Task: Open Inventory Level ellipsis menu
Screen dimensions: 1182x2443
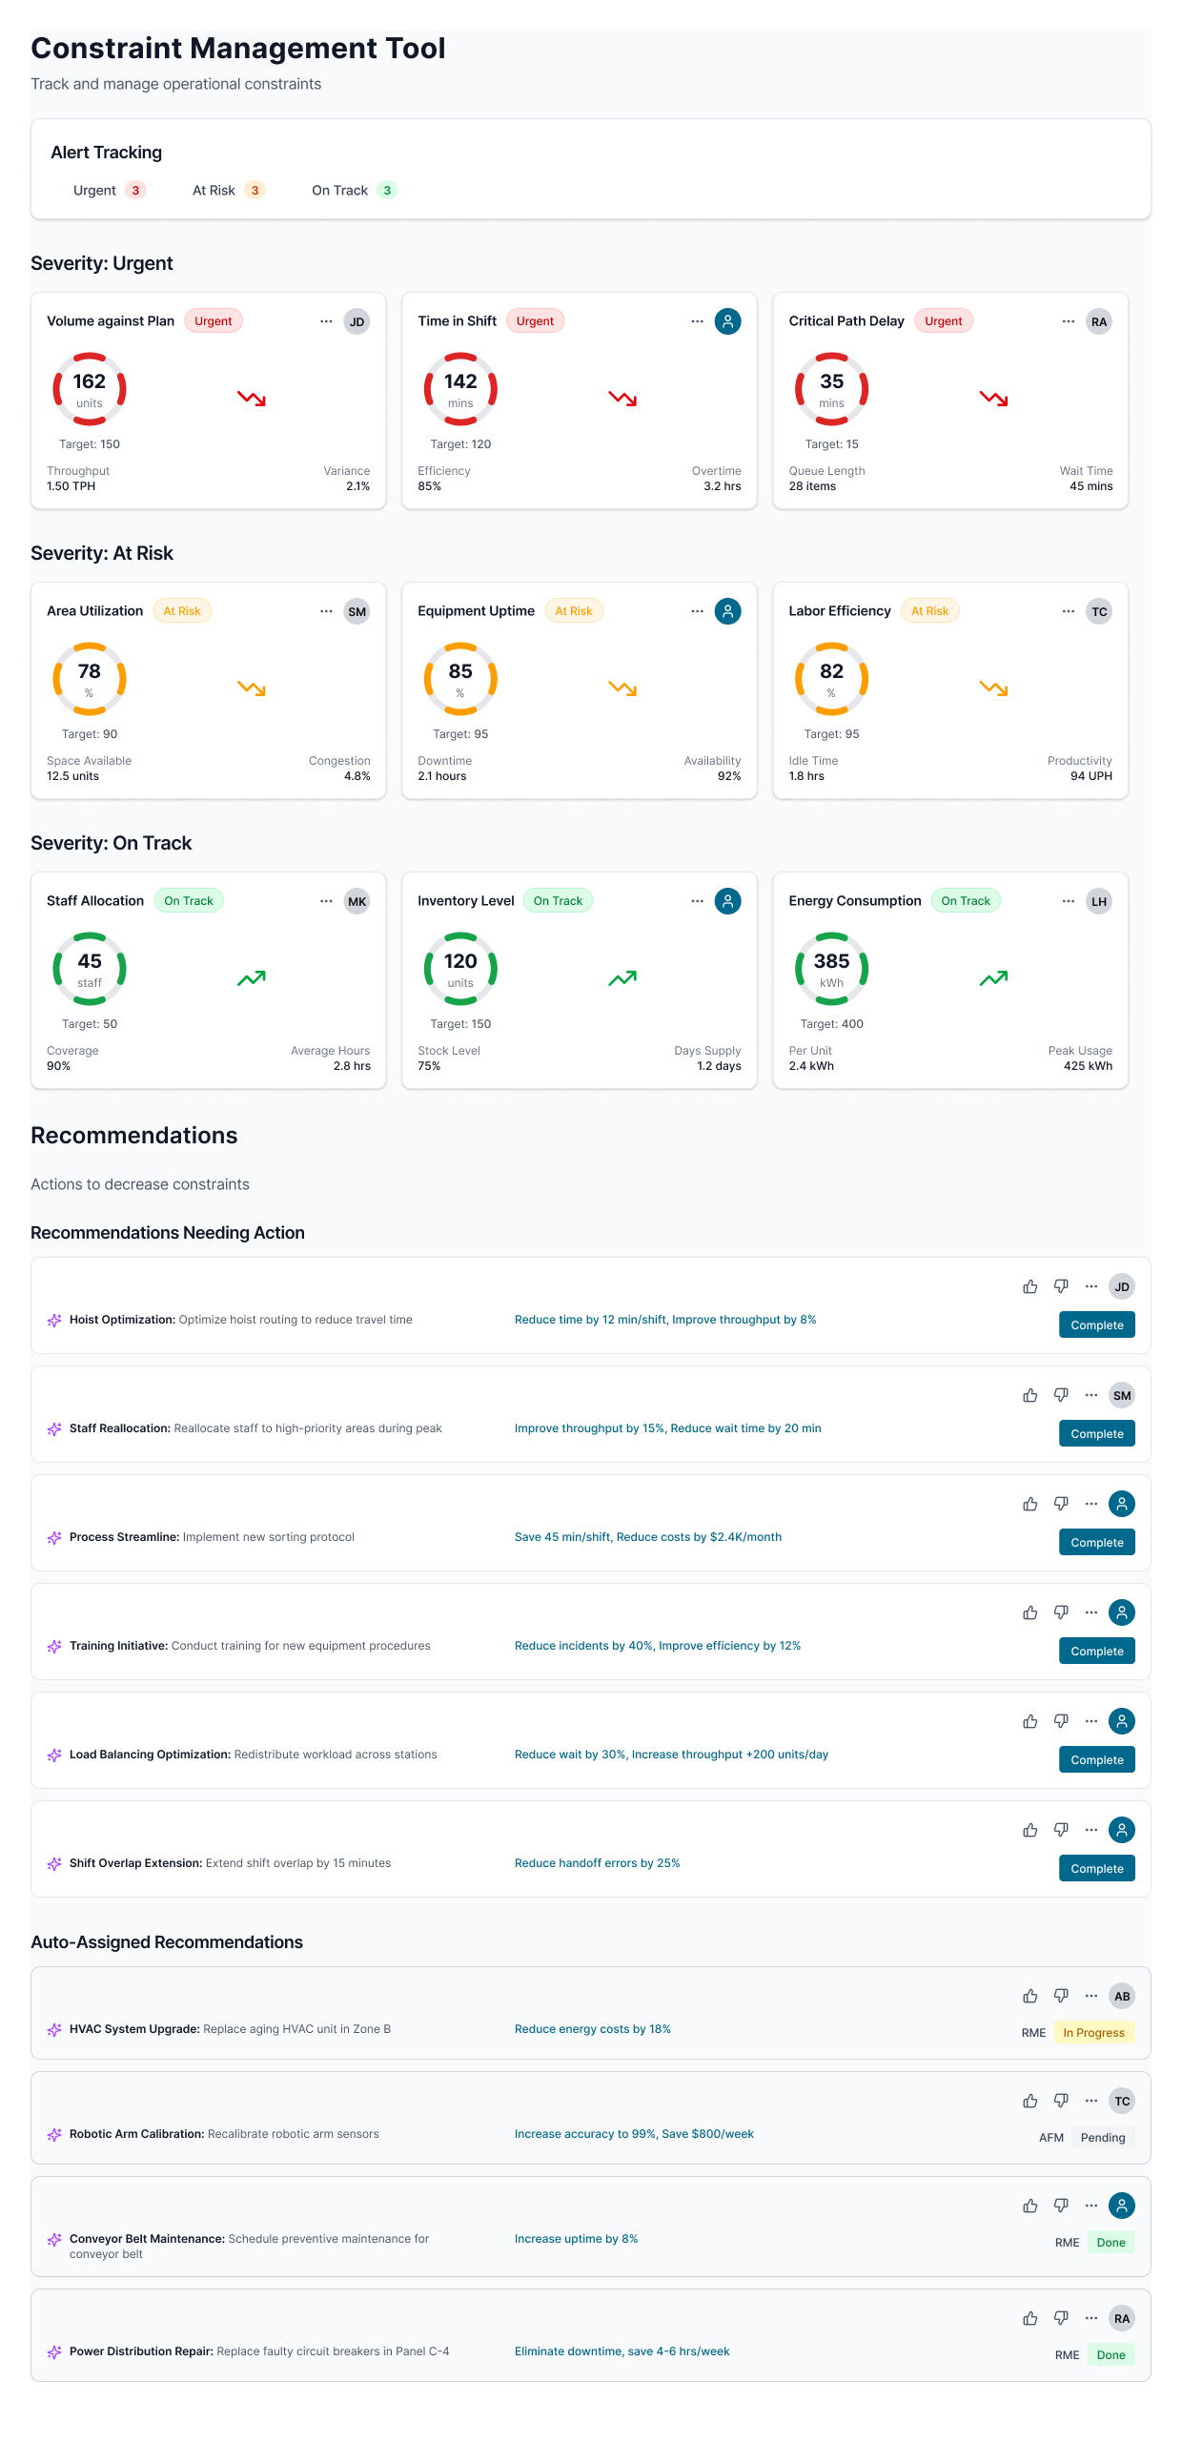Action: (x=697, y=901)
